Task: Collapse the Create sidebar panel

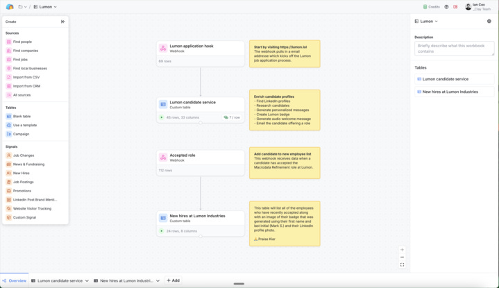Action: [63, 22]
